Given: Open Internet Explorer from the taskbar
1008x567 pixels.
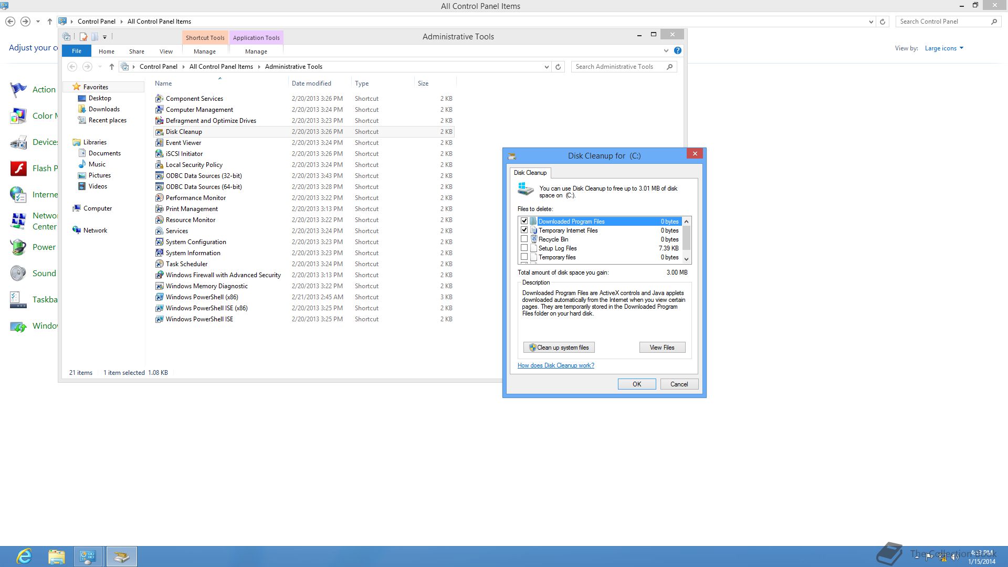Looking at the screenshot, I should pos(24,556).
